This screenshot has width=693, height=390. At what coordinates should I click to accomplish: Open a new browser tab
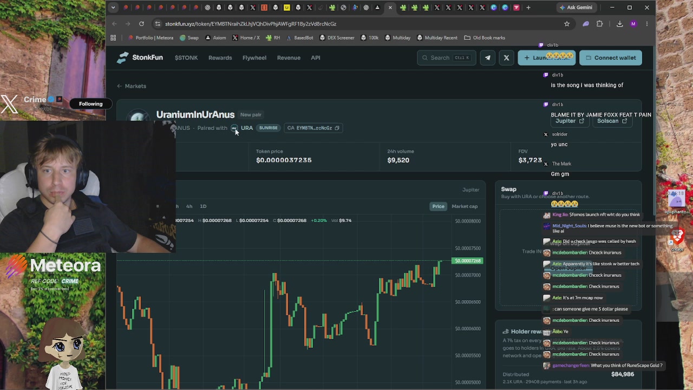tap(528, 8)
